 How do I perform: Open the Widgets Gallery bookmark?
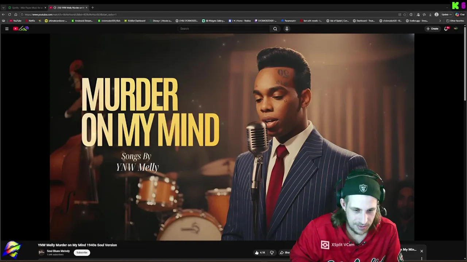click(214, 21)
